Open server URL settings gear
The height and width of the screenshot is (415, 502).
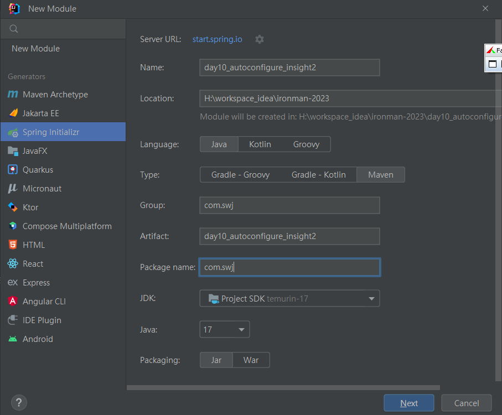(260, 39)
